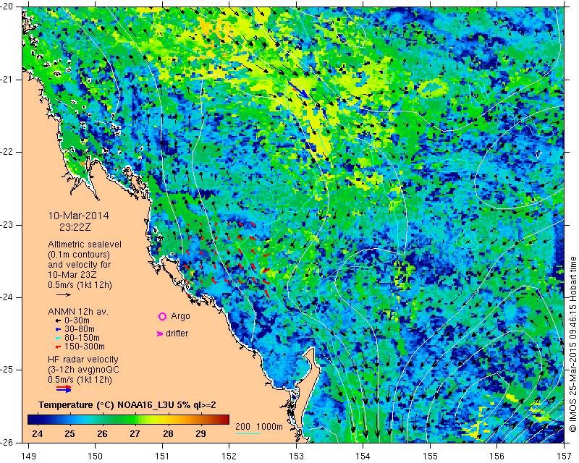
Task: Click the colorbar tick label '24'
Action: click(38, 433)
